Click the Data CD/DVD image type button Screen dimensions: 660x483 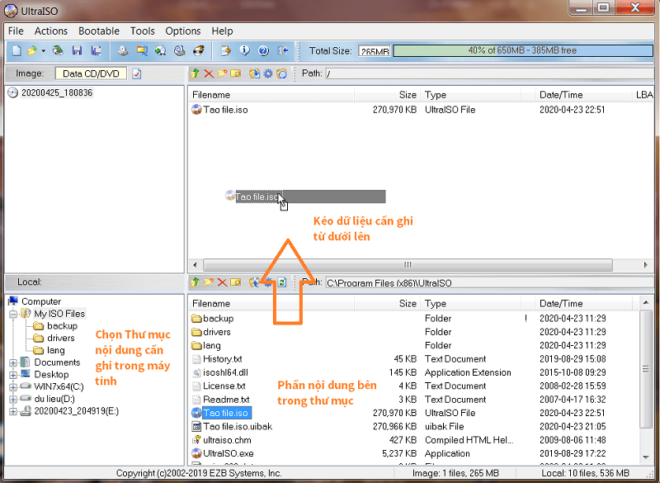click(91, 73)
